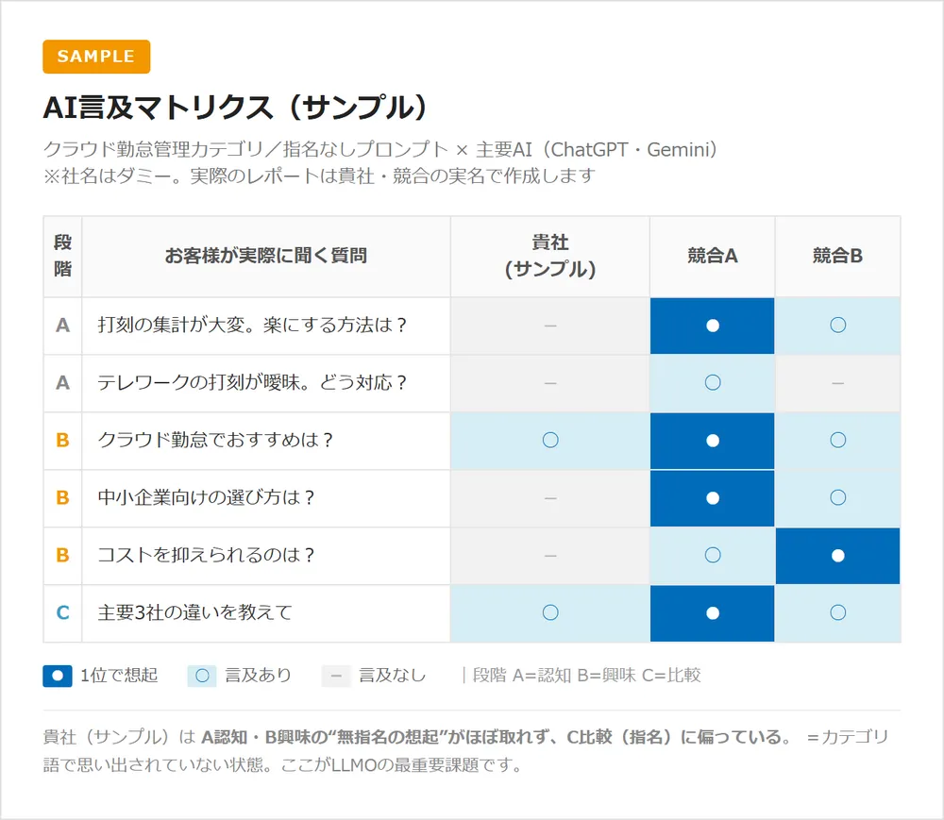Click the orange SAMPLE badge

click(96, 57)
